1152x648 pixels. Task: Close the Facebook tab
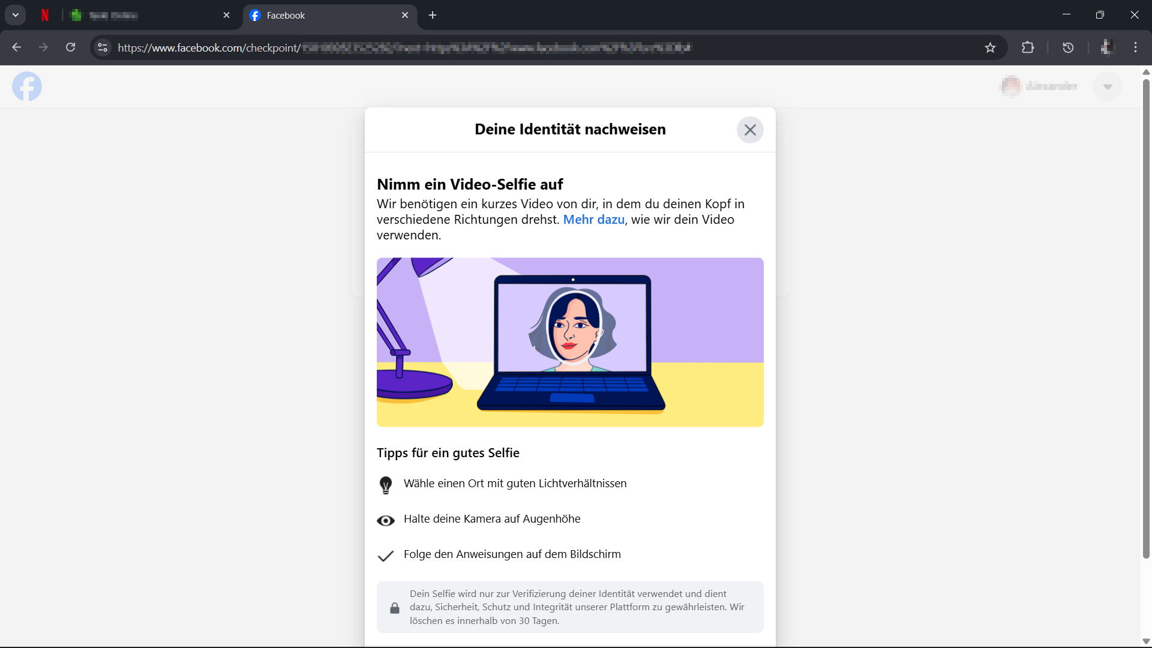point(405,15)
